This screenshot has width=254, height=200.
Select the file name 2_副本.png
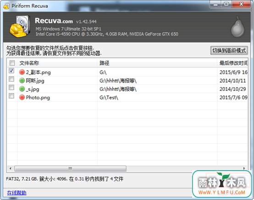(38, 72)
